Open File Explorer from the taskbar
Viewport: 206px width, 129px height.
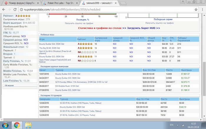(x=28, y=125)
